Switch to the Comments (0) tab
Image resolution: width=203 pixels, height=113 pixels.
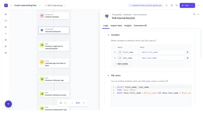(x=140, y=26)
